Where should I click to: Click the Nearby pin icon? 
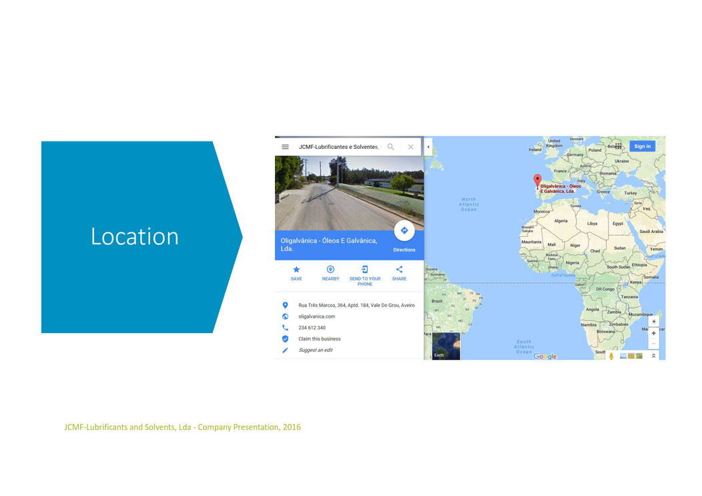pyautogui.click(x=330, y=270)
